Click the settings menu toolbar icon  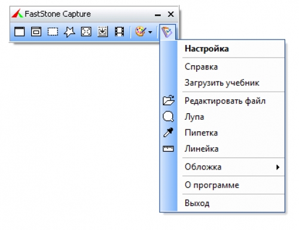[x=167, y=32]
